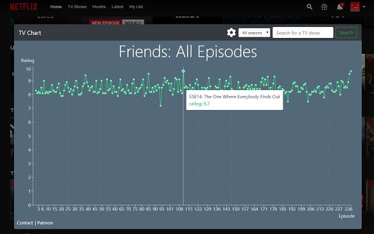Click the profile avatar
Screen dimensions: 374x234
(x=355, y=6)
